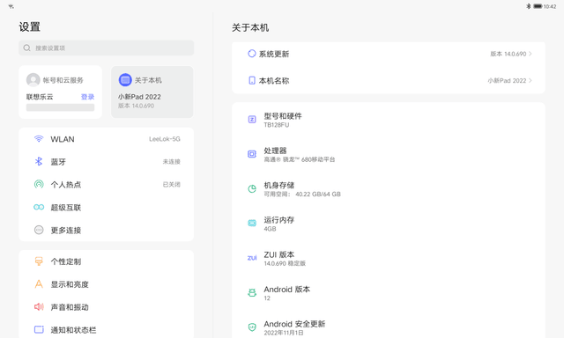
Task: Open 超级互联 settings
Action: click(x=106, y=207)
